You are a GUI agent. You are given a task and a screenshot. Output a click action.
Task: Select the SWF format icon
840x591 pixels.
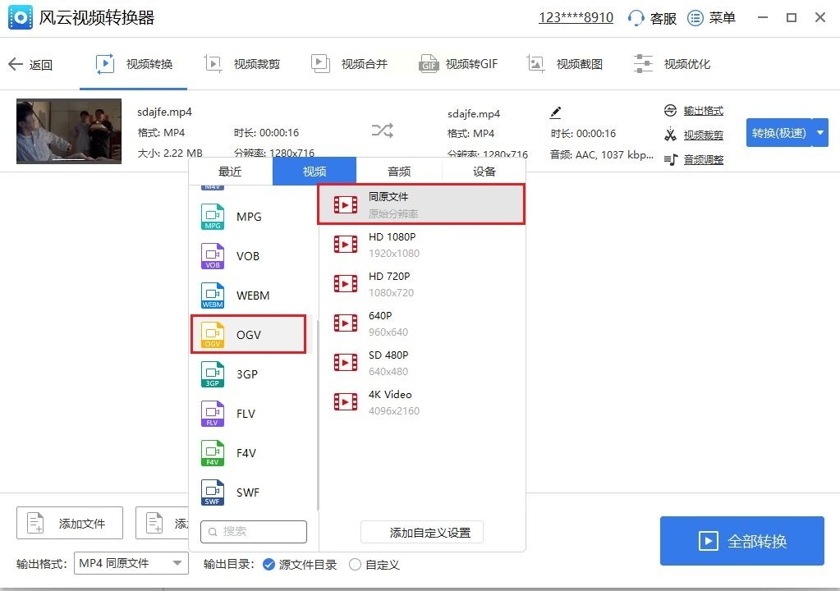[x=213, y=492]
